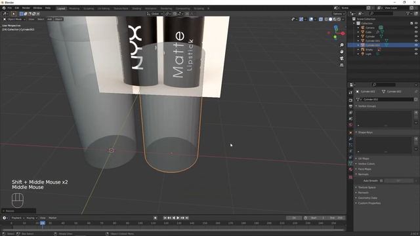Screen dimensions: 420x236
Task: Open the Particles properties tab
Action: click(350, 145)
